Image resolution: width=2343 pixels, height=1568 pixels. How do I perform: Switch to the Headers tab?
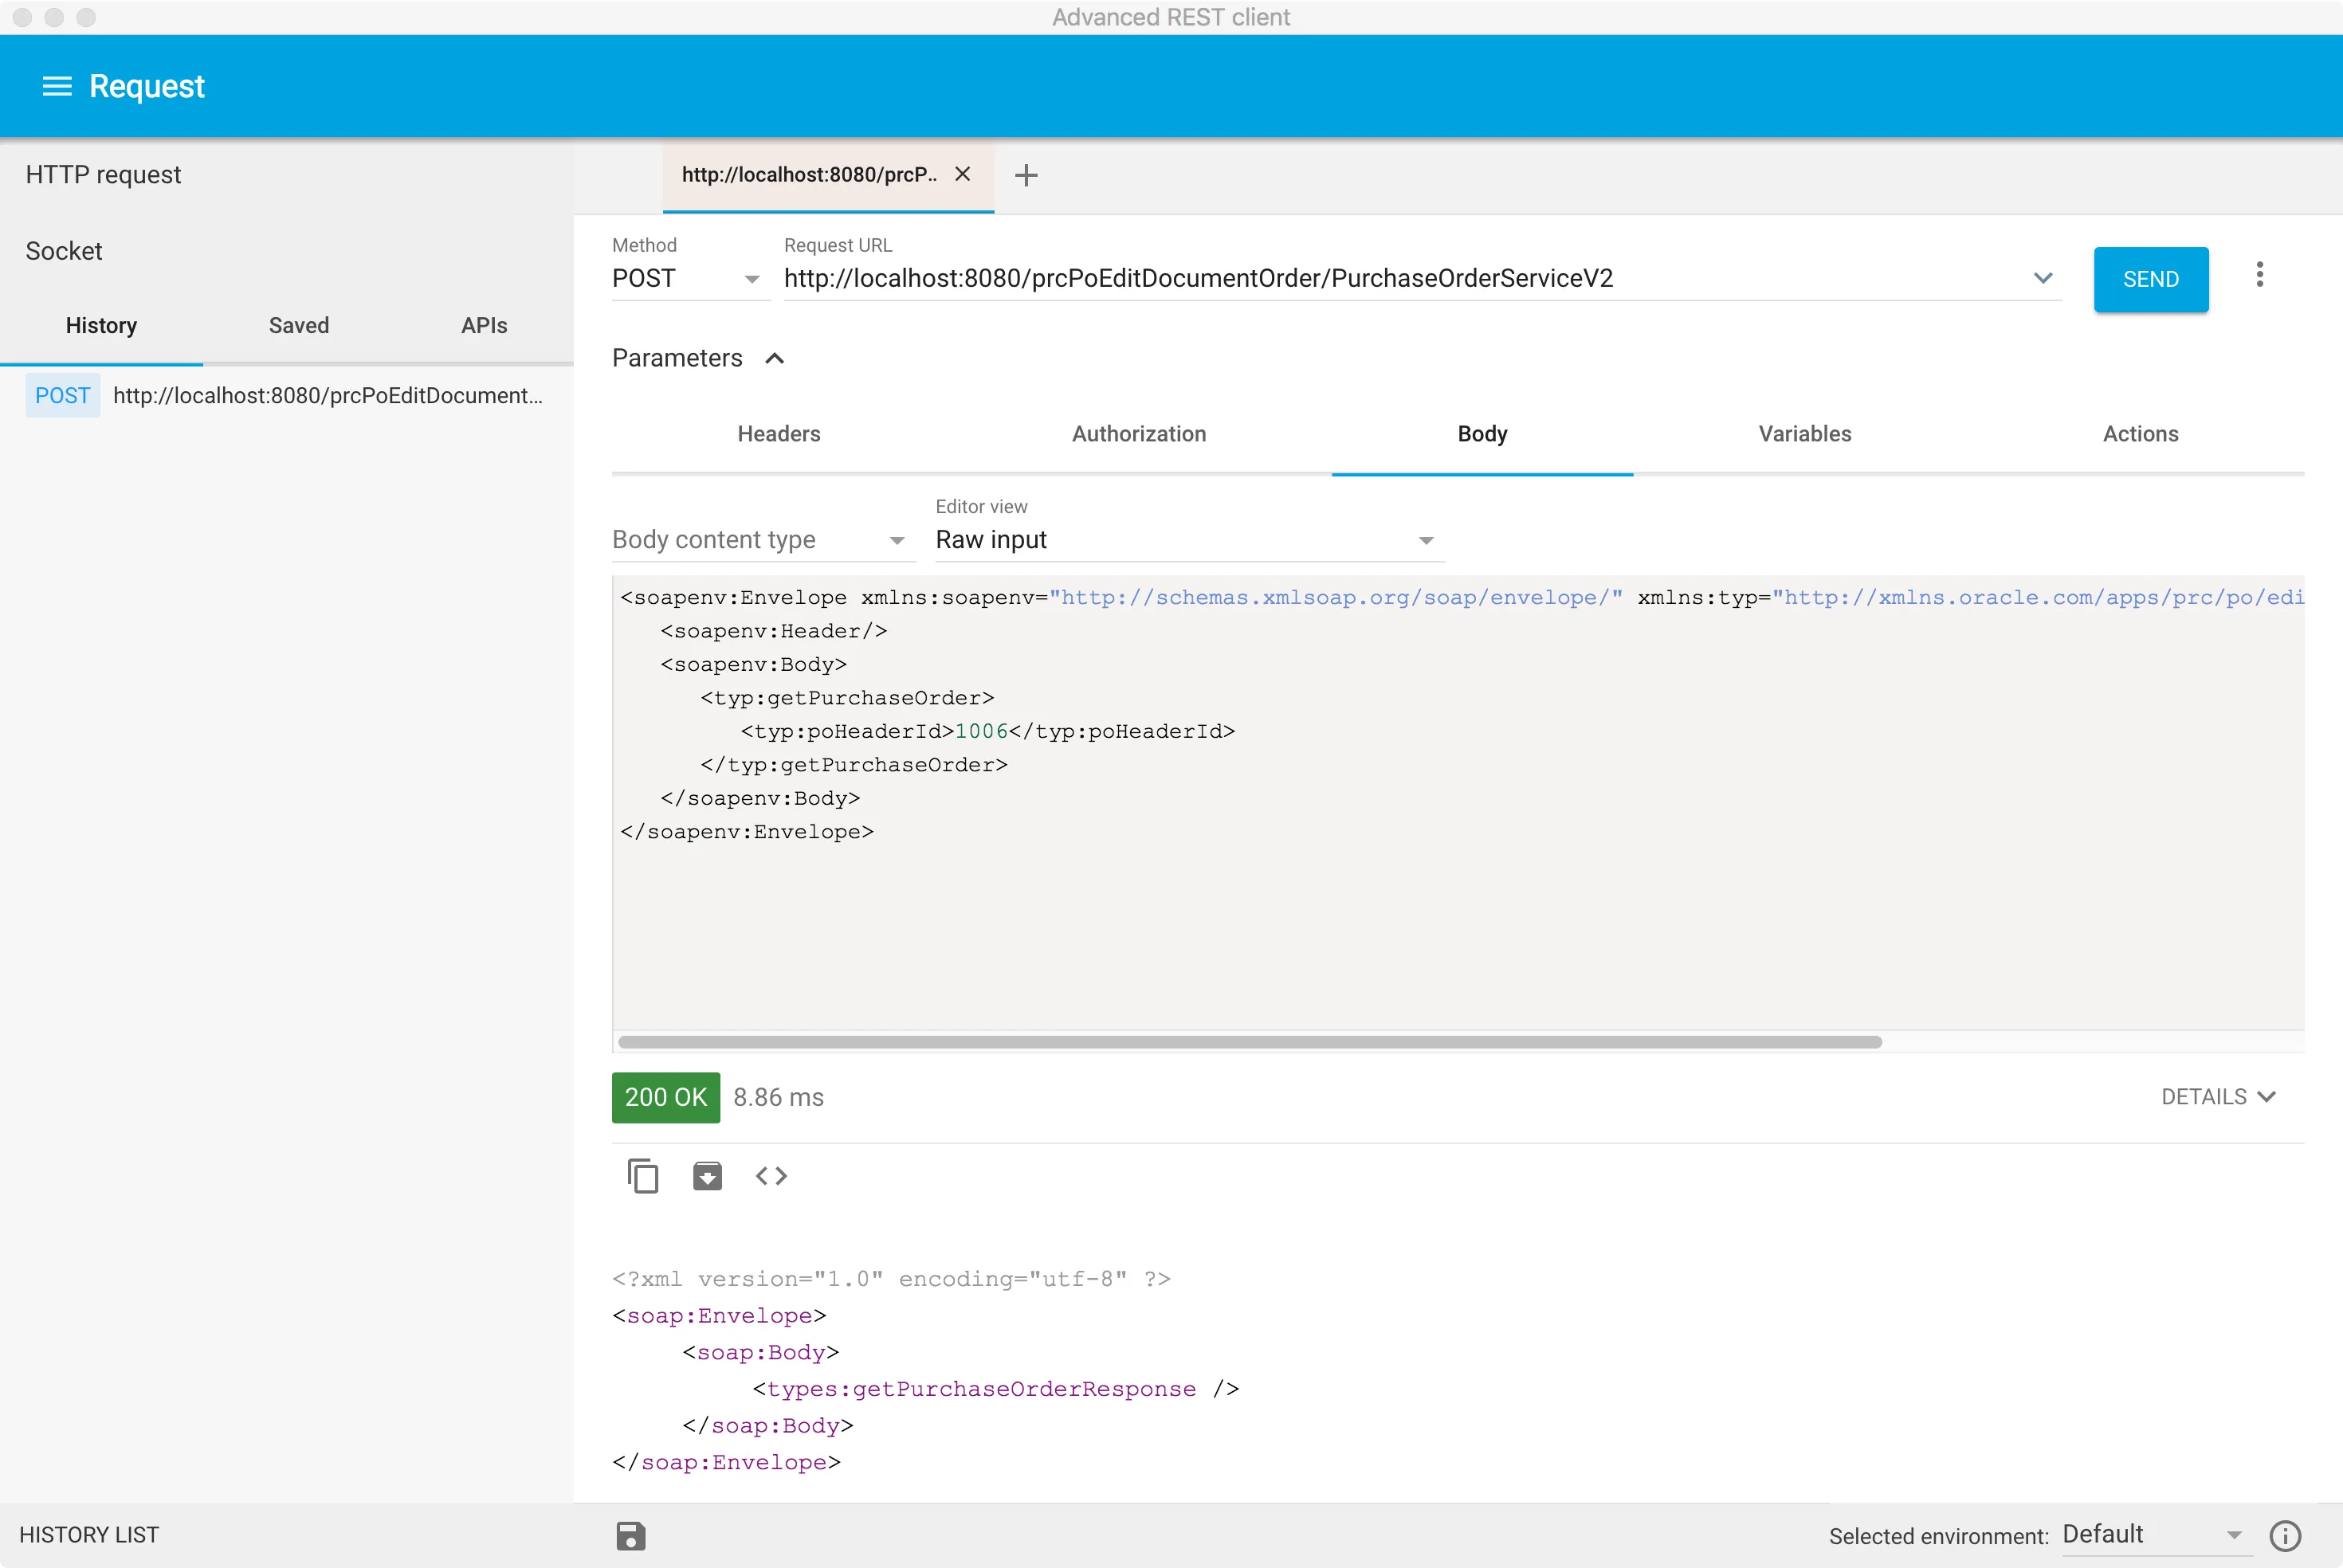coord(778,434)
